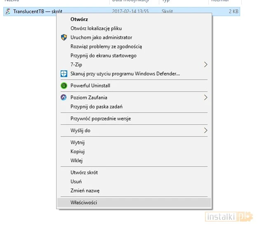
Task: Select Rozwiąż problemy ze zgodnością
Action: [x=106, y=47]
